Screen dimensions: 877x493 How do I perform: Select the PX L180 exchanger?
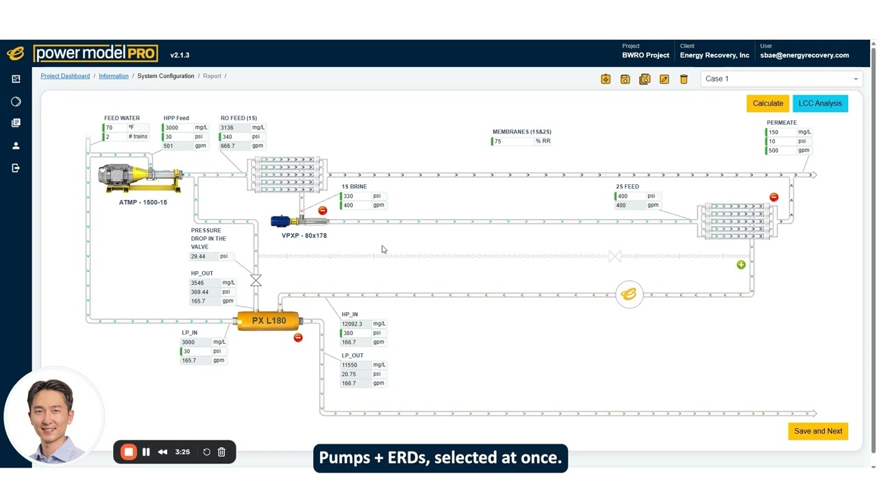(x=269, y=320)
